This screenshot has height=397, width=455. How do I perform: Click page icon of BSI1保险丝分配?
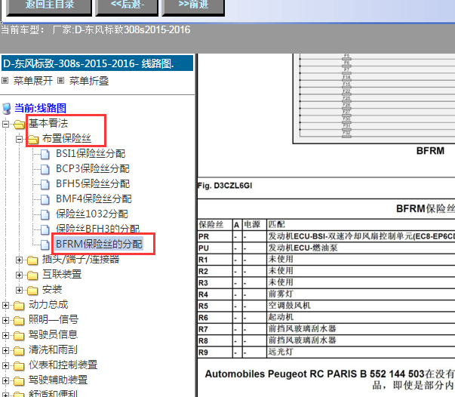pyautogui.click(x=45, y=154)
